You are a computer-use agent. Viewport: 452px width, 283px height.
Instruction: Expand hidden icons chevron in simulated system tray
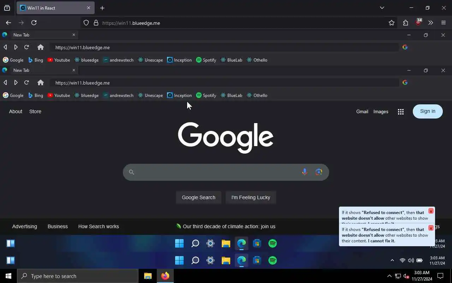tap(392, 260)
